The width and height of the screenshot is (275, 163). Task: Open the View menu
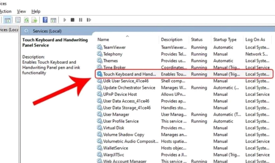[21, 12]
